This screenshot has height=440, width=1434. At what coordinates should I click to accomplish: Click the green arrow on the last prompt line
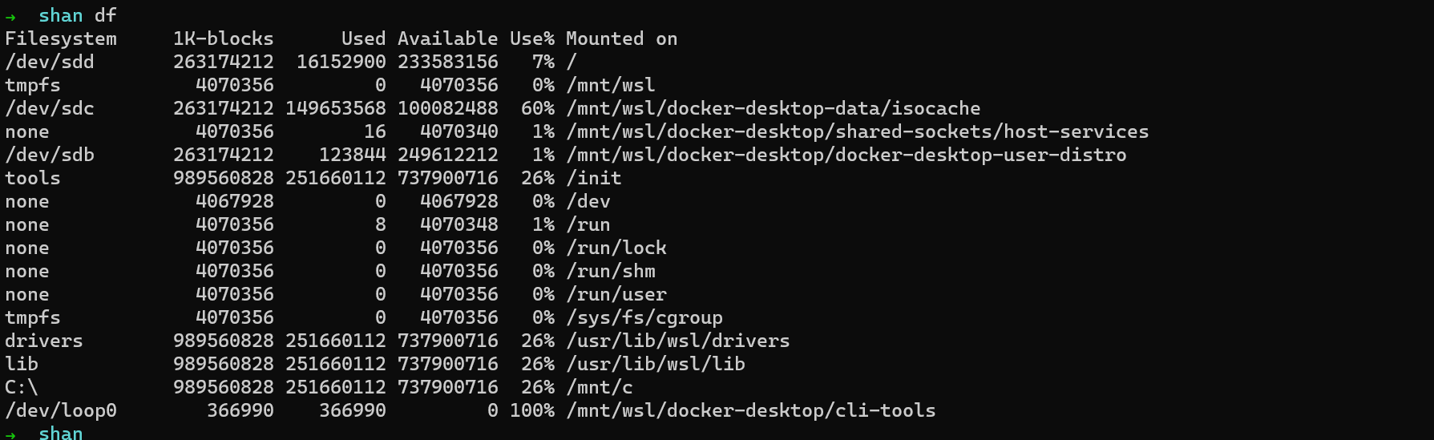tap(10, 435)
